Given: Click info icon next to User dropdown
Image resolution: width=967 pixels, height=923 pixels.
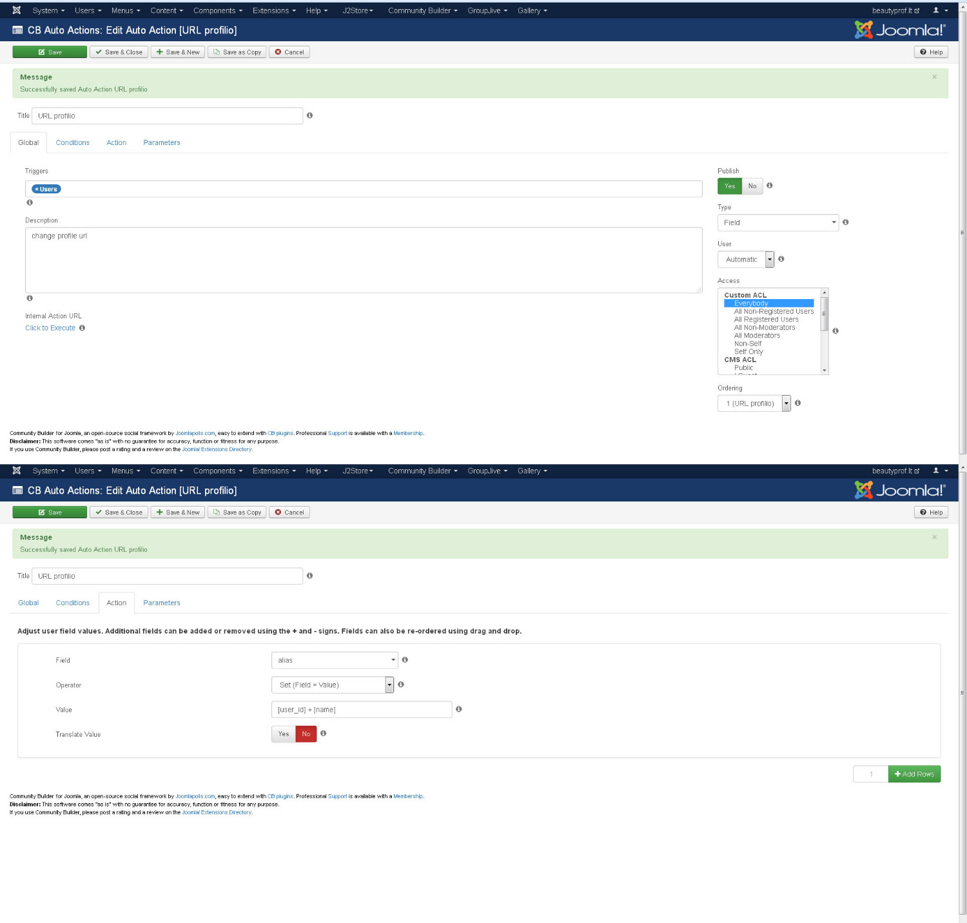Looking at the screenshot, I should click(781, 259).
